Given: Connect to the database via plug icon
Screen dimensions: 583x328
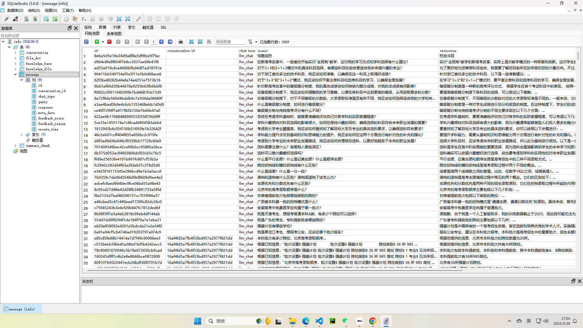Looking at the screenshot, I should (x=6, y=19).
